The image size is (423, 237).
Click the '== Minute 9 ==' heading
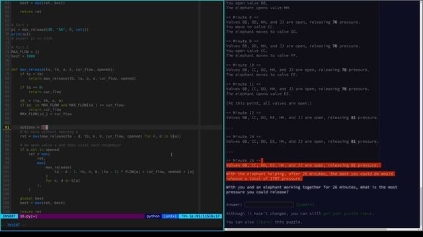click(243, 41)
